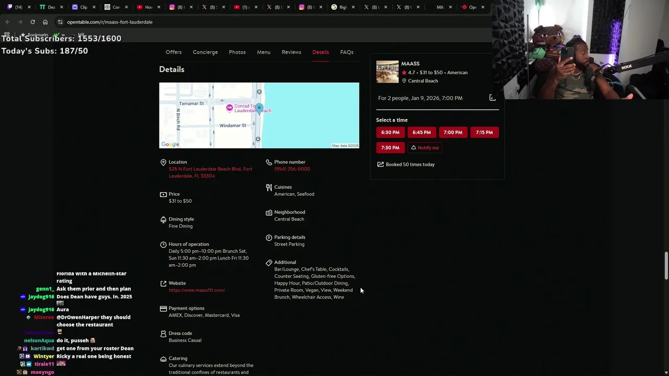Open the Twitch tab labeled (14)

point(18,7)
